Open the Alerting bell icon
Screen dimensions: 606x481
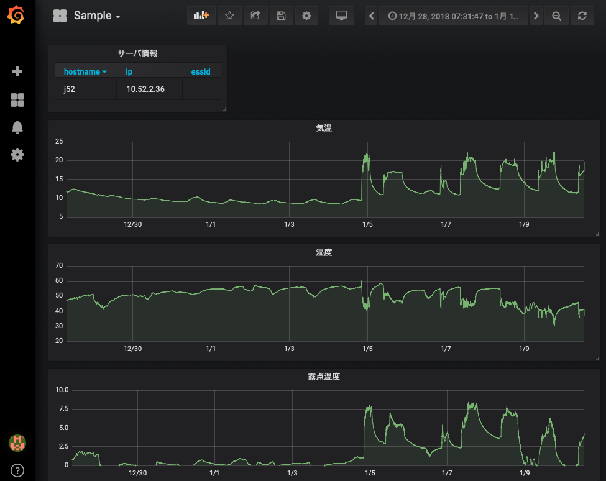point(17,127)
